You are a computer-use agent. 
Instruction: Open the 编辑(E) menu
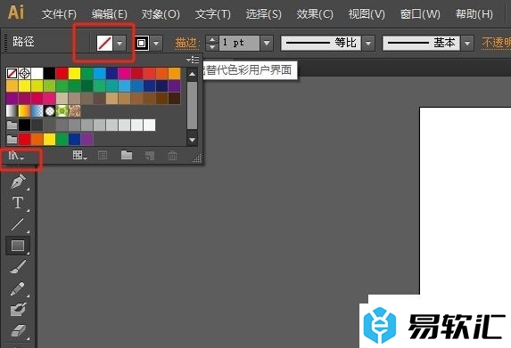109,14
